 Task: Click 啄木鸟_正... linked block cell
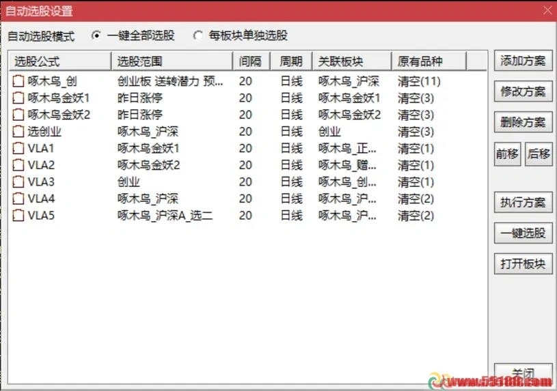[347, 148]
